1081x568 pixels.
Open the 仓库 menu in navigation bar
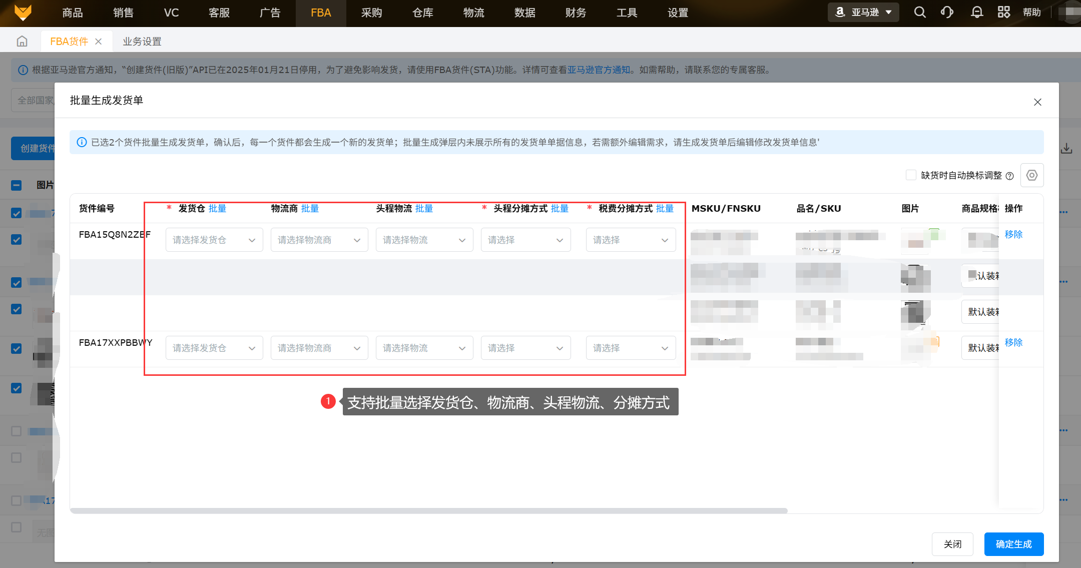point(423,13)
